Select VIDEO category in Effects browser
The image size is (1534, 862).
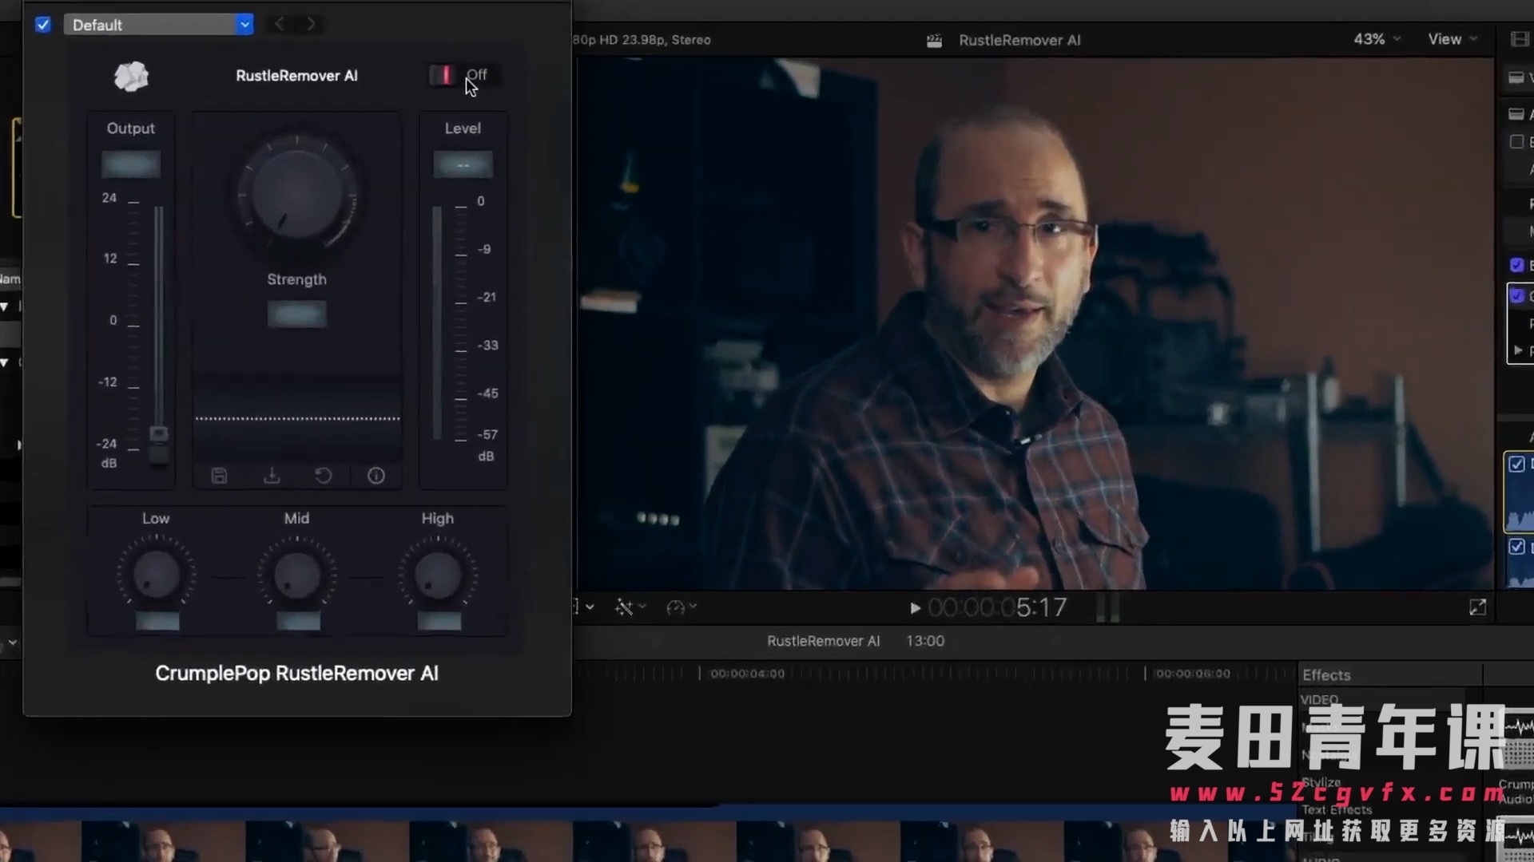point(1319,700)
